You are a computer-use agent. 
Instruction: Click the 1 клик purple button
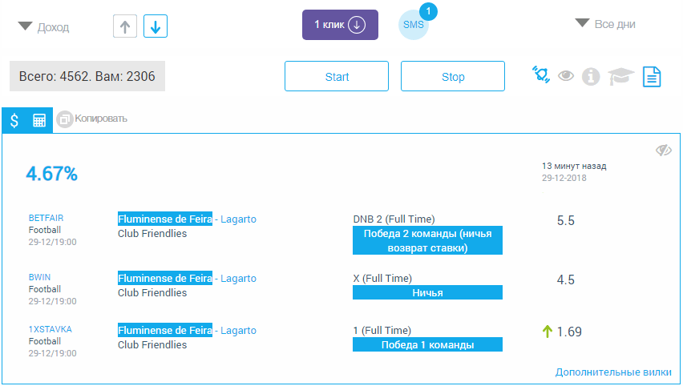pos(340,25)
